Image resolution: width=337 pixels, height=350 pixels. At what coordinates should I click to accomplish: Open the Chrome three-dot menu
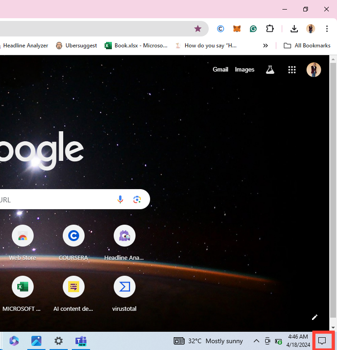[327, 29]
